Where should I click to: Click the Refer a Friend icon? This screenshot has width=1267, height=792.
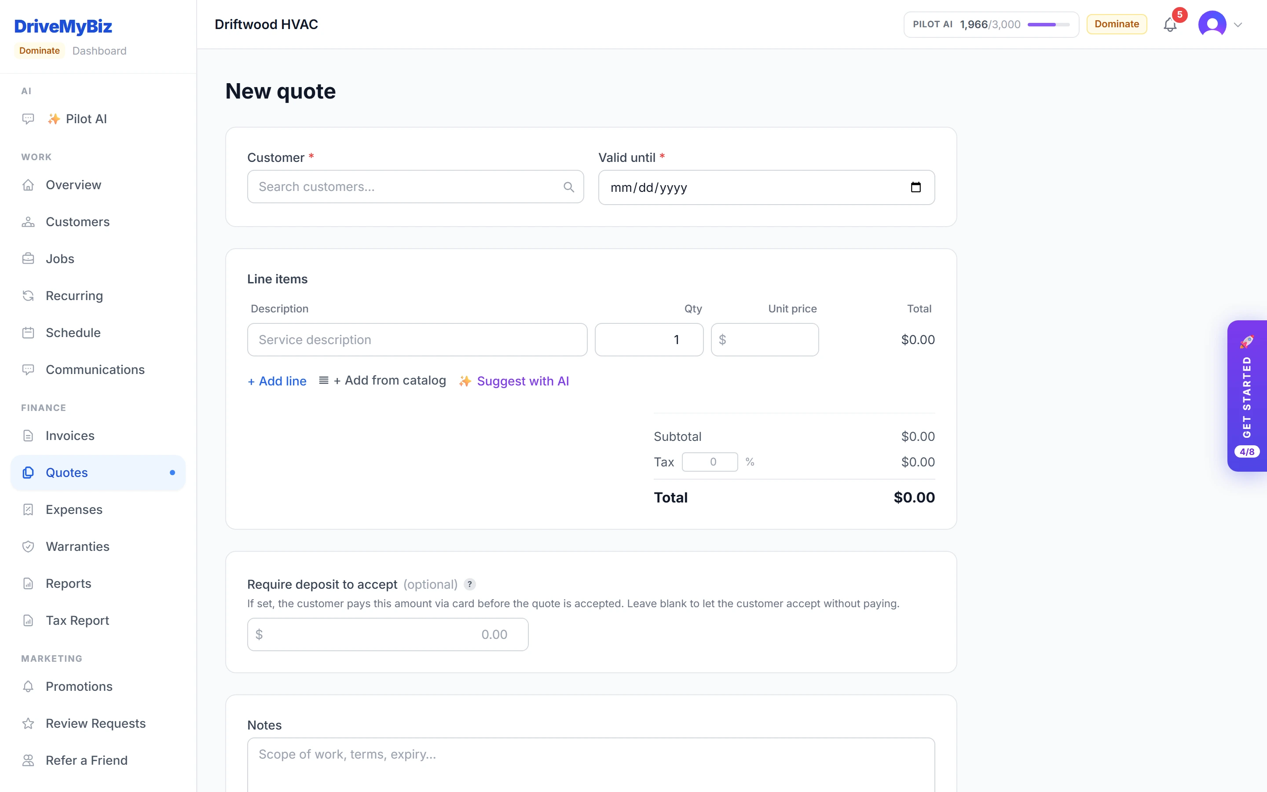point(28,760)
